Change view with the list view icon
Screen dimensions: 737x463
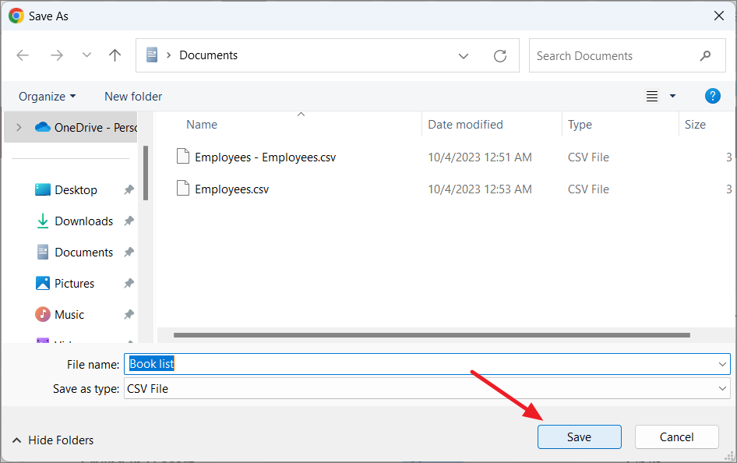click(652, 97)
